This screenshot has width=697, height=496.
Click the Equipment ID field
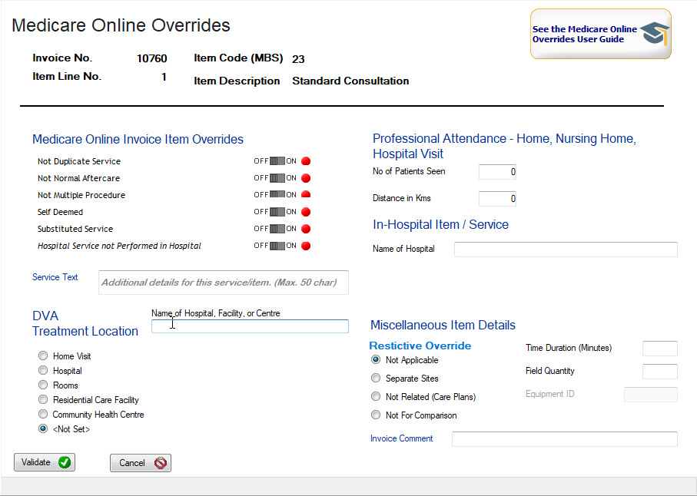point(651,395)
